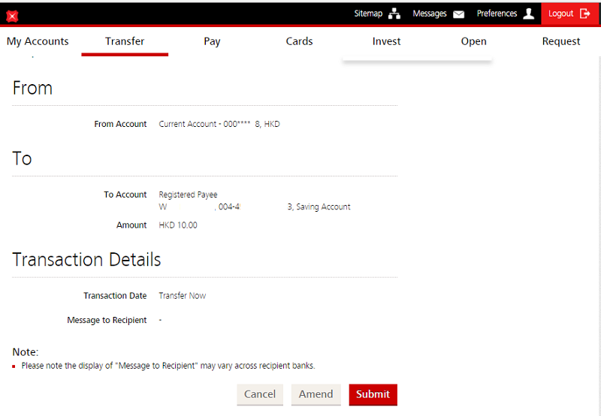This screenshot has width=601, height=416.
Task: Click the HKD 10.00 amount text
Action: [178, 225]
